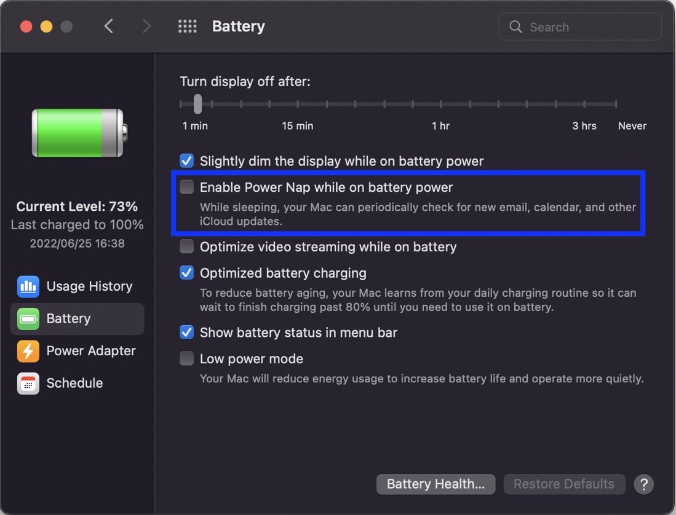Click in the Search field
This screenshot has width=676, height=515.
point(580,26)
